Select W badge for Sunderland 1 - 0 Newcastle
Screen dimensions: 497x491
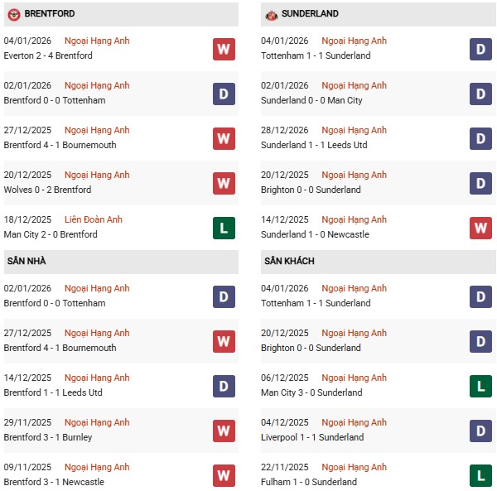click(480, 228)
